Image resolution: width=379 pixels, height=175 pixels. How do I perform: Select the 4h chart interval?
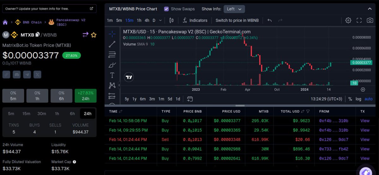click(147, 20)
